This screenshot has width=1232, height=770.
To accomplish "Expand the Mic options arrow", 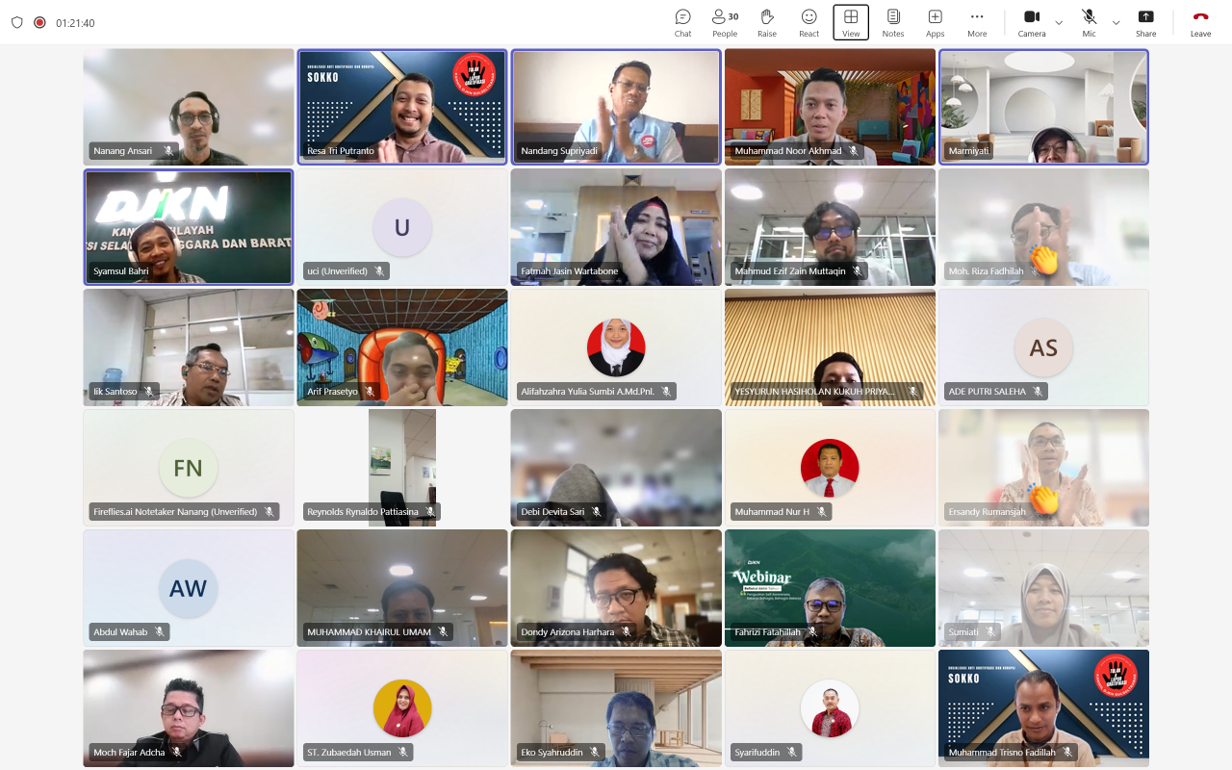I will click(x=1116, y=22).
